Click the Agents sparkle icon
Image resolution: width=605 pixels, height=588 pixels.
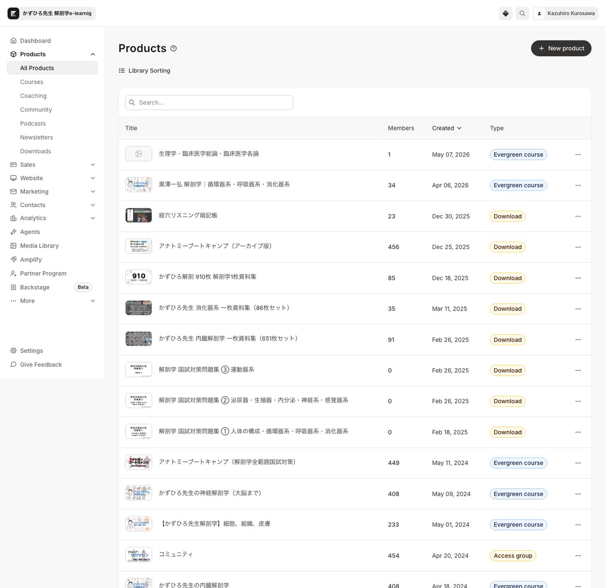[x=13, y=232]
